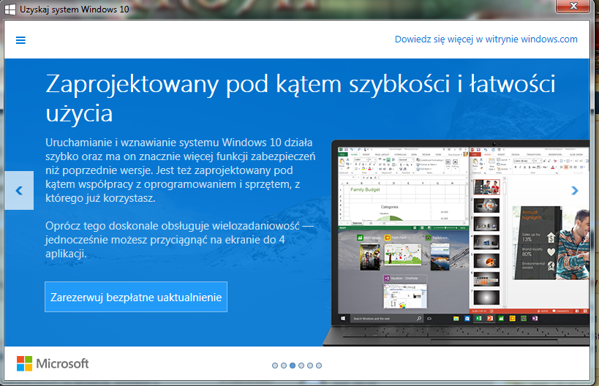Screen dimensions: 599x386
Task: Click the headline Zaprojektowany pod kątem szybkości
Action: (x=301, y=98)
